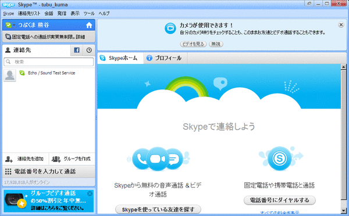Open the 発信 menu
This screenshot has width=349, height=216.
point(62,13)
